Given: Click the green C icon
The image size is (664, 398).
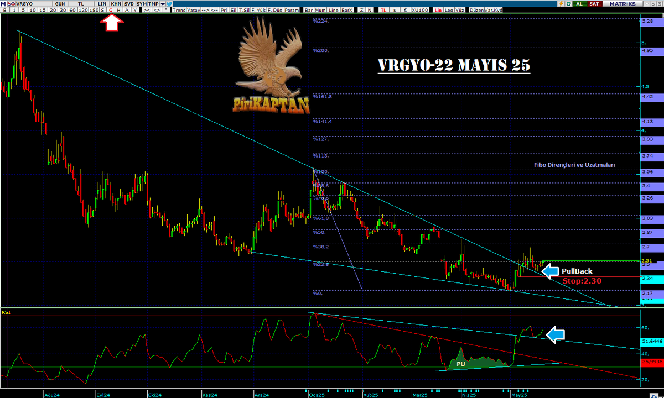Looking at the screenshot, I should tap(568, 4).
